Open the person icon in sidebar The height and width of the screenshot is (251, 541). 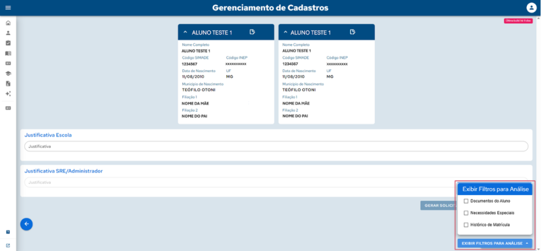(x=8, y=33)
